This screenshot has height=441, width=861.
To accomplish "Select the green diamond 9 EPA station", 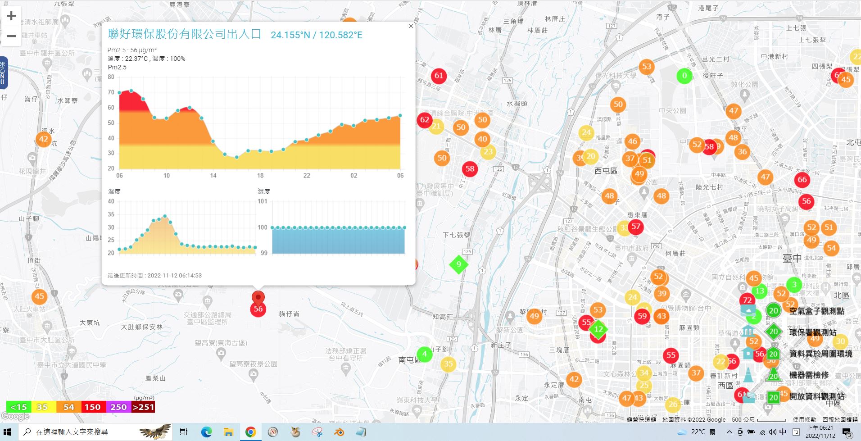I will 459,264.
